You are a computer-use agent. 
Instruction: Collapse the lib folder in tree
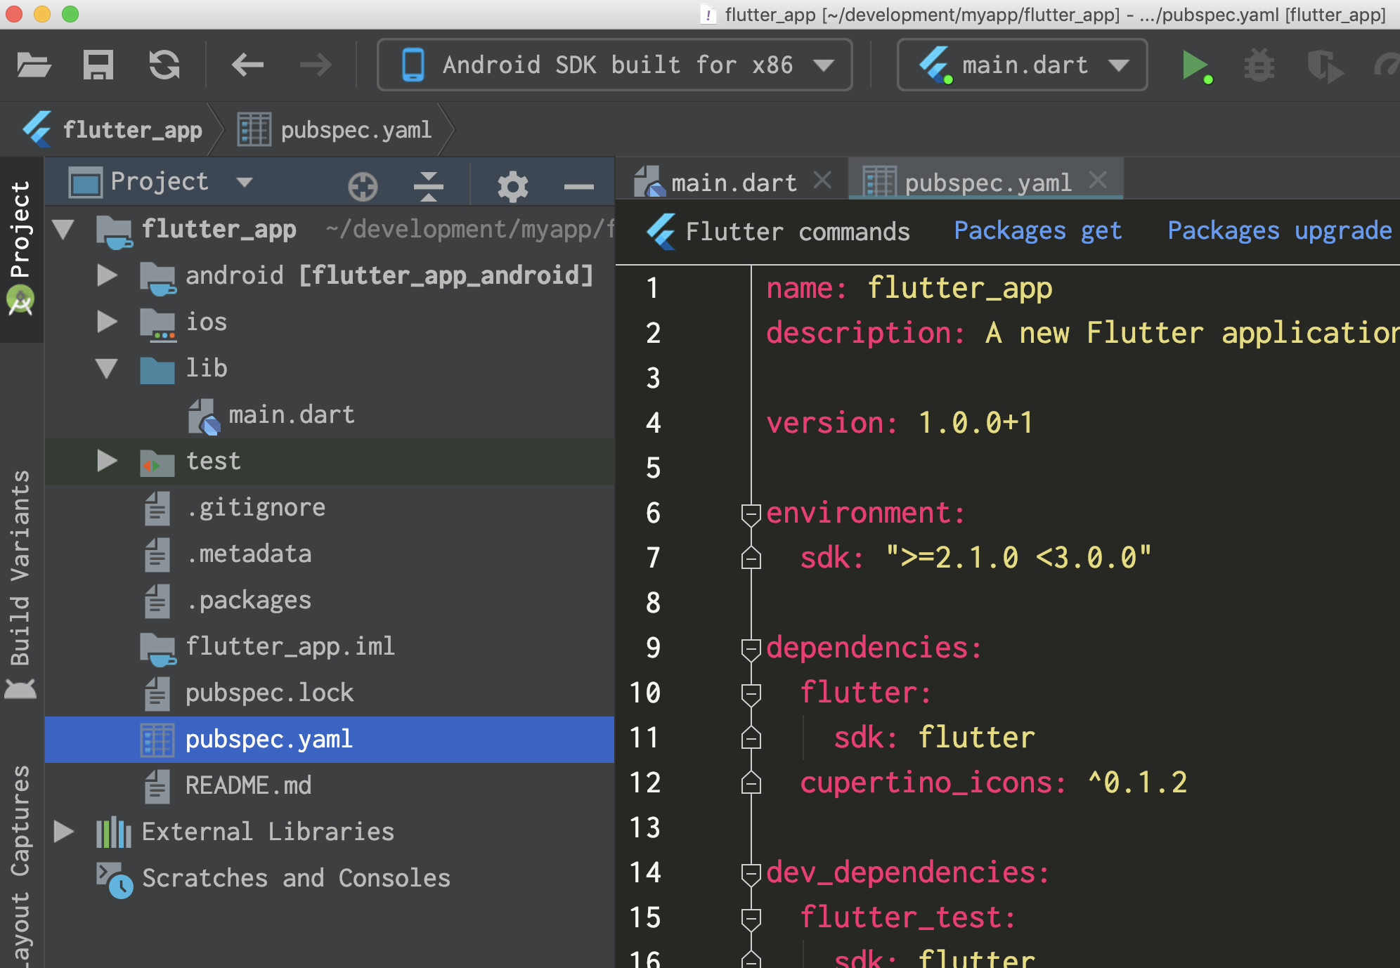point(107,368)
